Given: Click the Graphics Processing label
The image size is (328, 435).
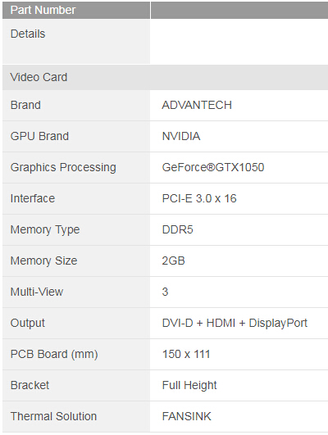Looking at the screenshot, I should (63, 168).
